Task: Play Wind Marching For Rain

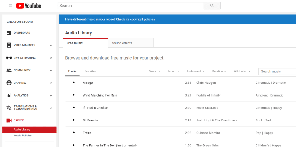Action: point(74,95)
